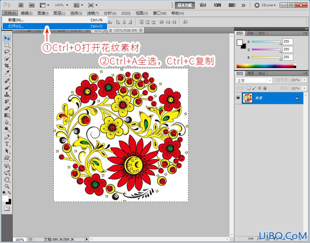Open the 图像(I) menu
This screenshot has height=243, width=310.
pos(43,13)
